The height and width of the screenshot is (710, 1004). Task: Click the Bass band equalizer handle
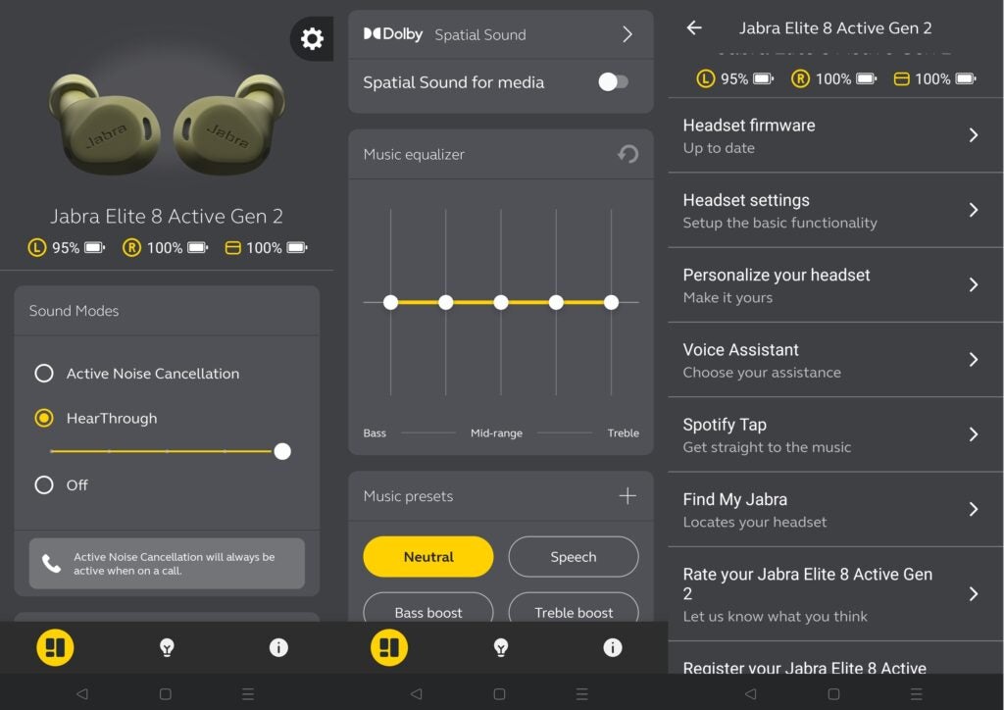390,302
